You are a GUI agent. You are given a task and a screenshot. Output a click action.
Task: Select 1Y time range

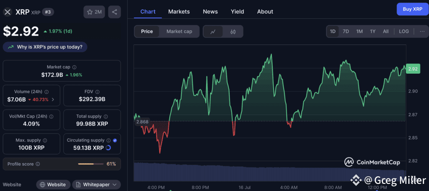pyautogui.click(x=372, y=31)
